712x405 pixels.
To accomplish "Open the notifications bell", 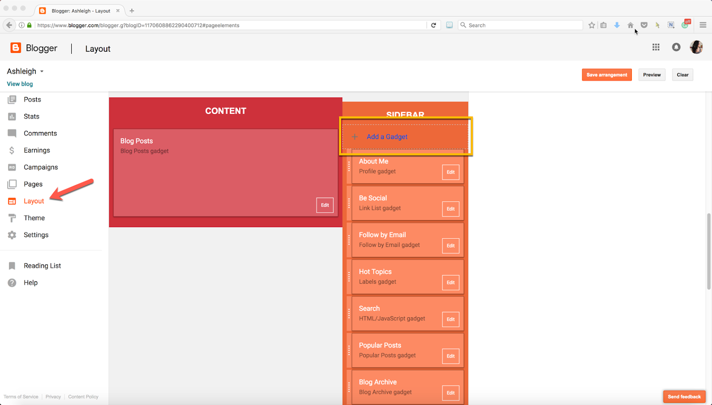I will coord(676,47).
